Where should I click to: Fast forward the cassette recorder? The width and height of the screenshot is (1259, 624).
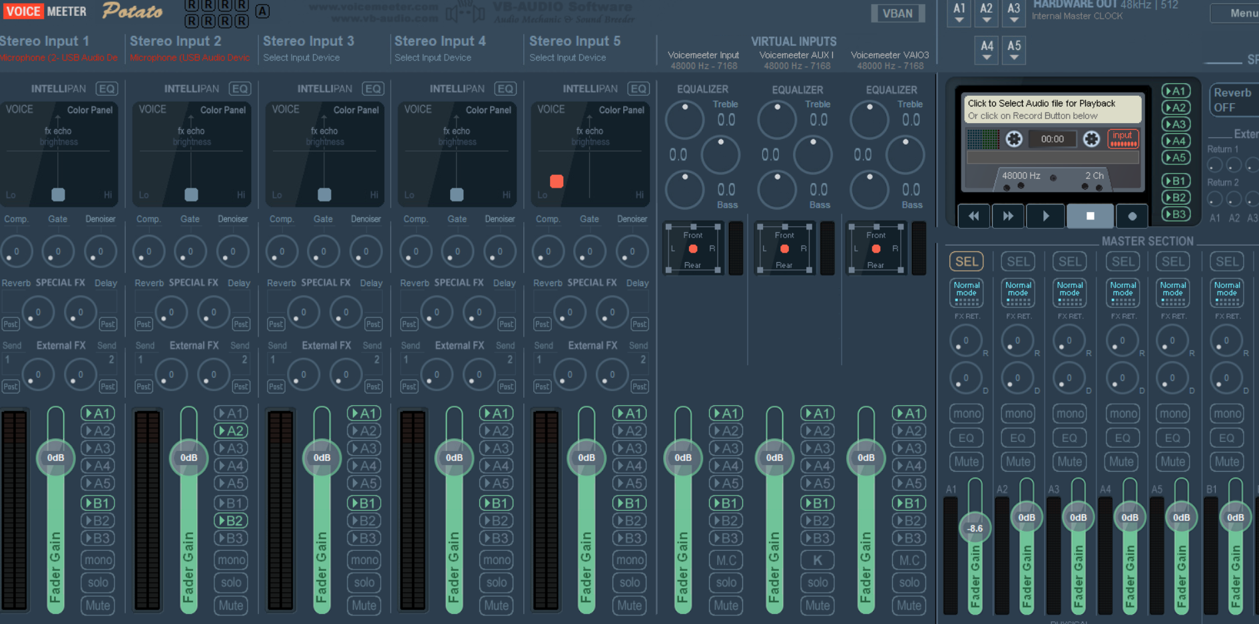[1008, 216]
